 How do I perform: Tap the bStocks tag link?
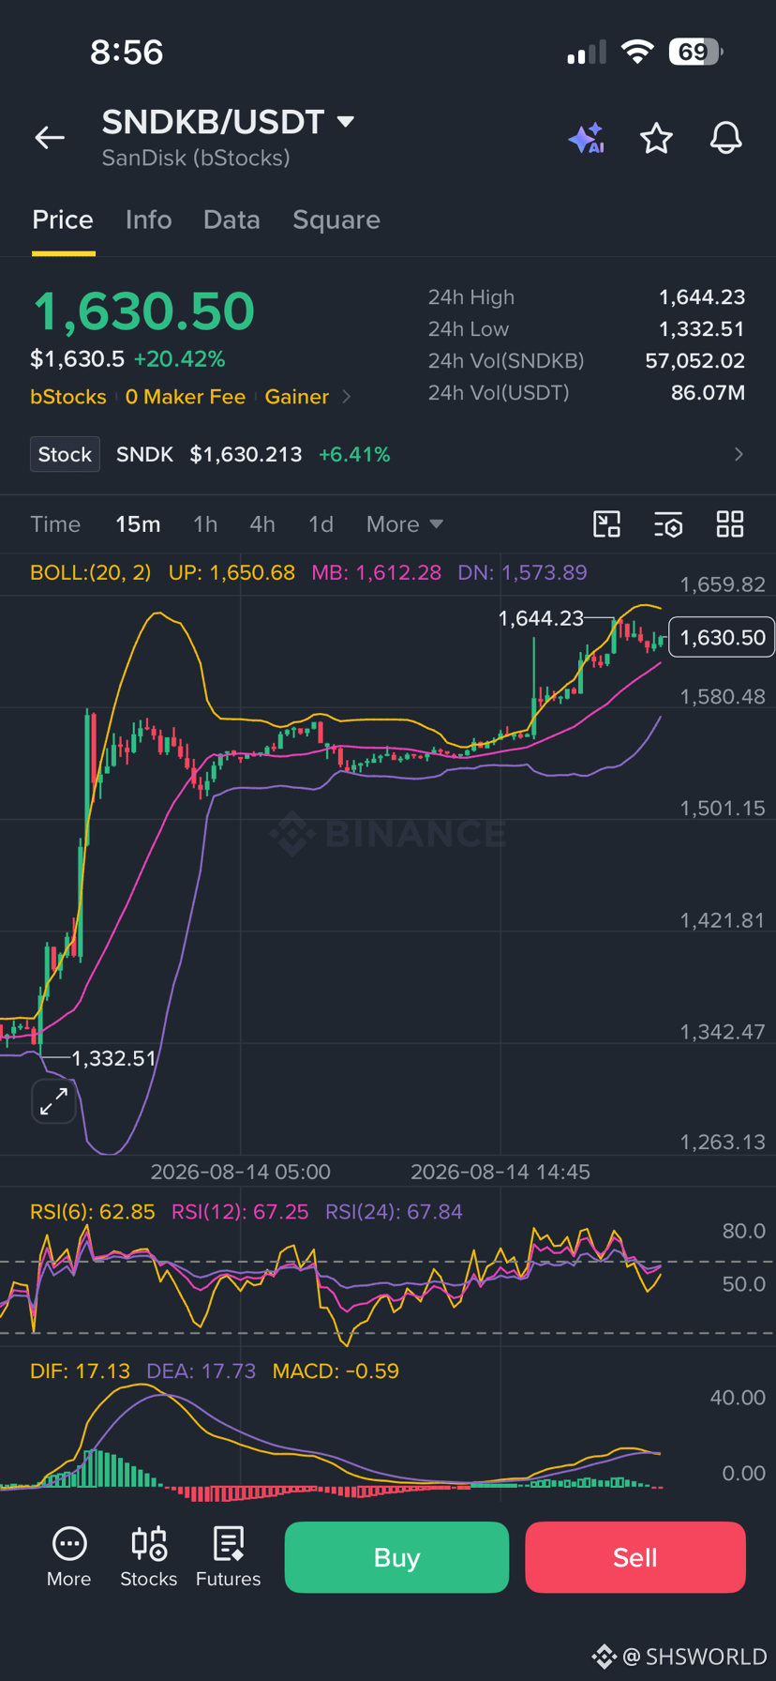click(68, 397)
